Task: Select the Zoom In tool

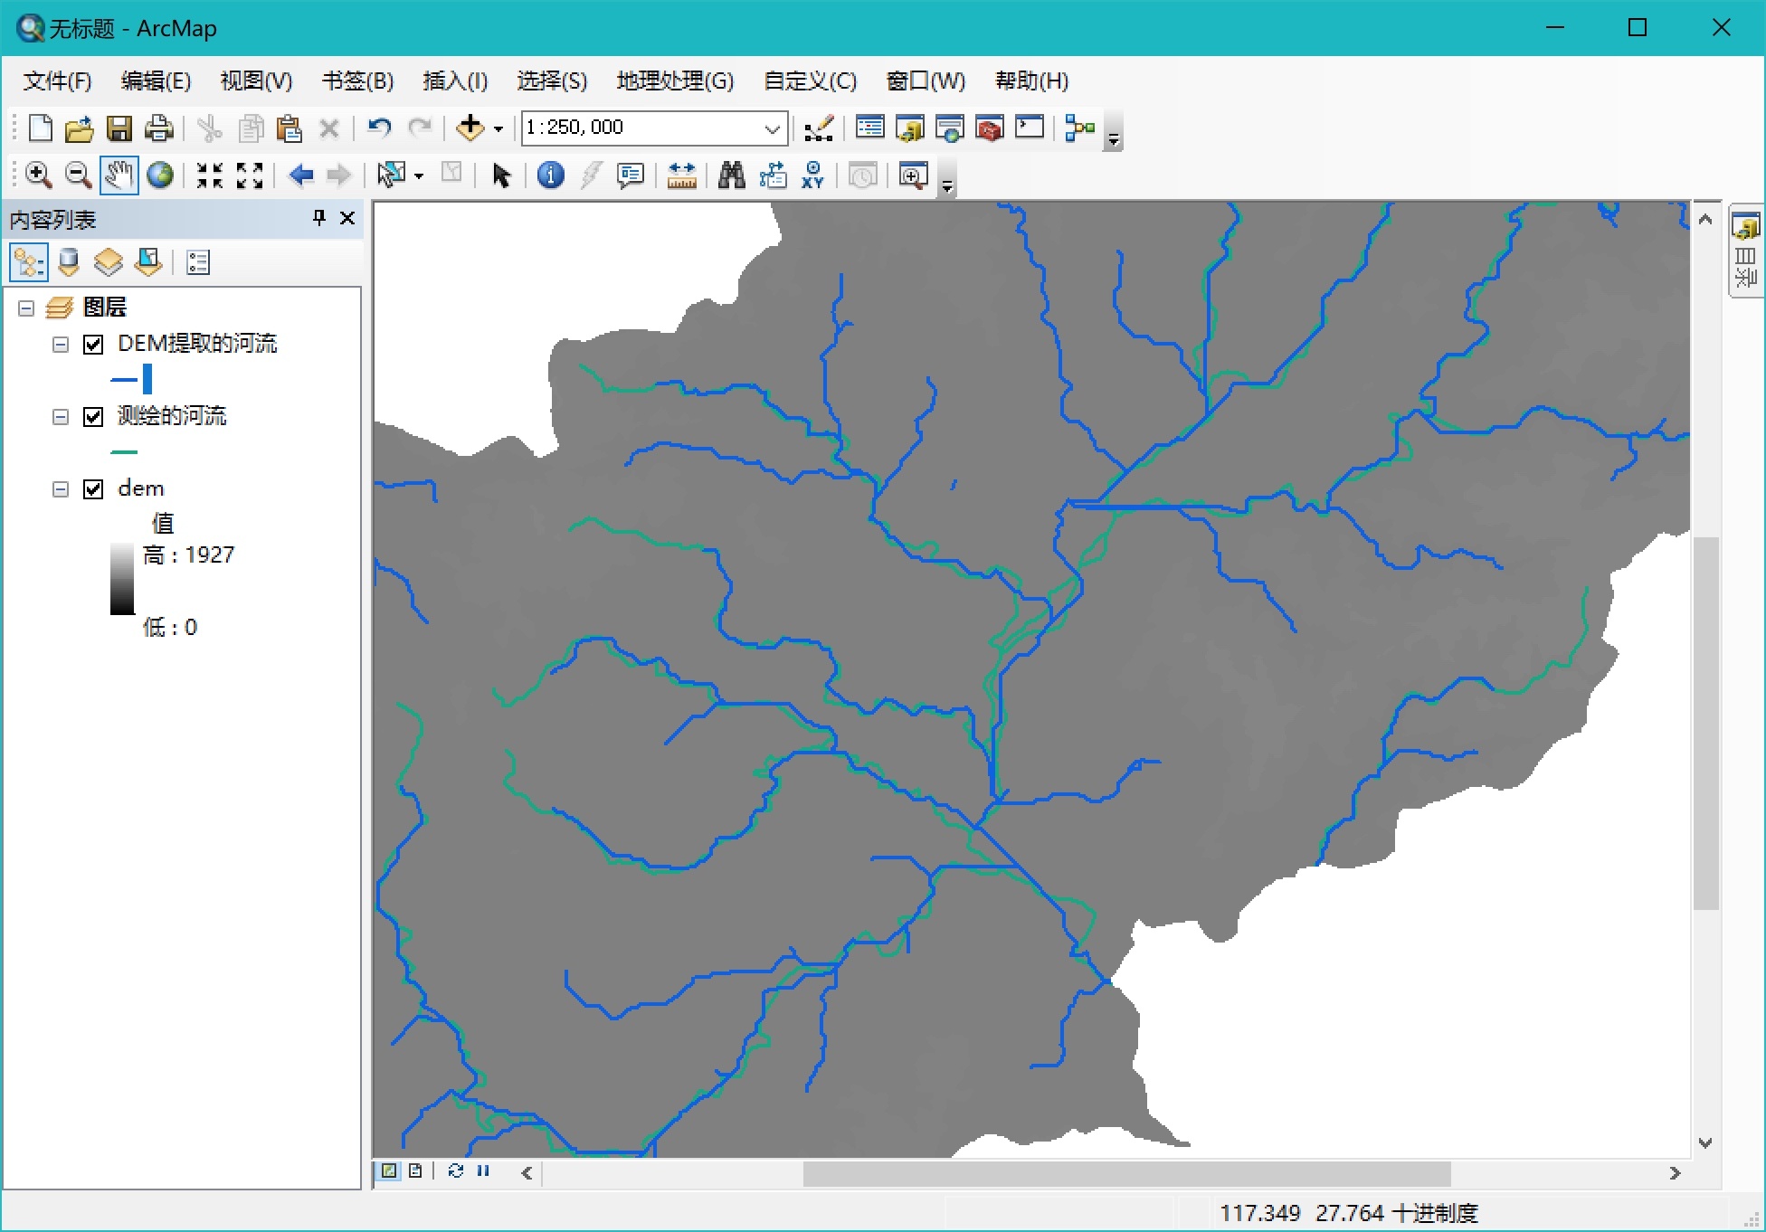Action: point(38,175)
